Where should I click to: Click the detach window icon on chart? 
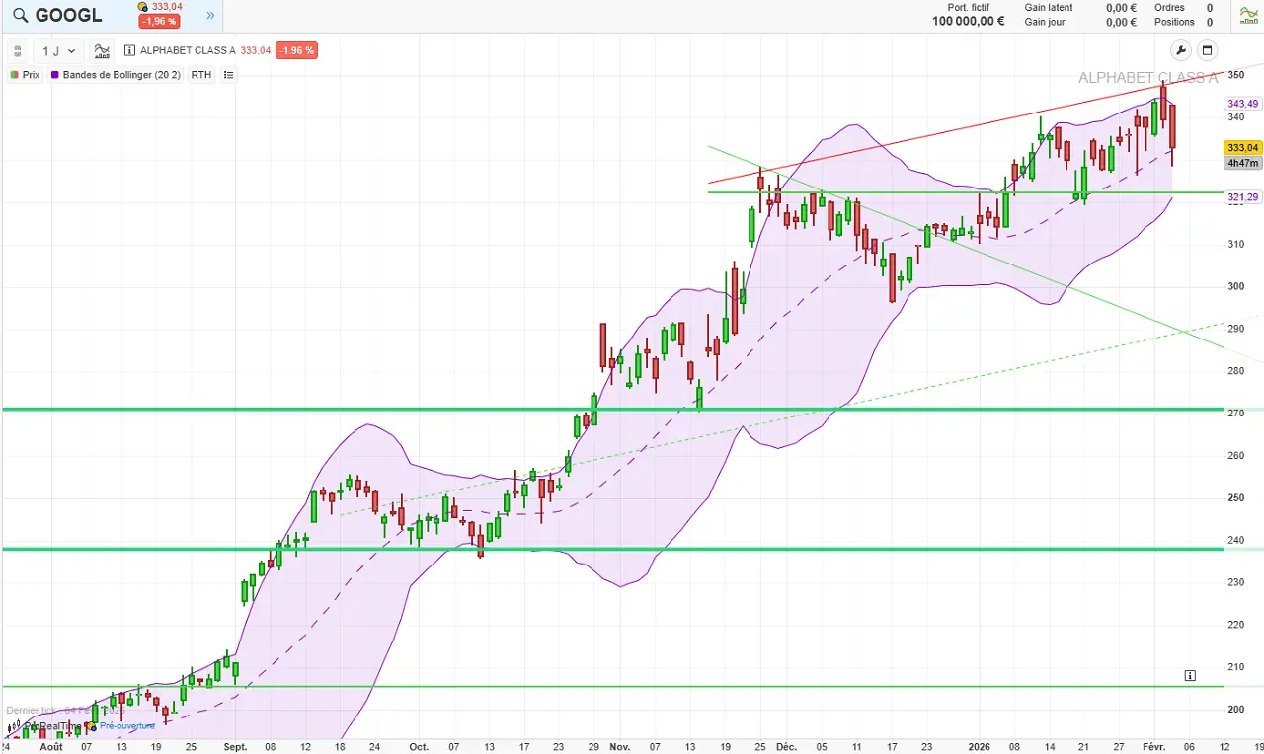pos(1207,51)
